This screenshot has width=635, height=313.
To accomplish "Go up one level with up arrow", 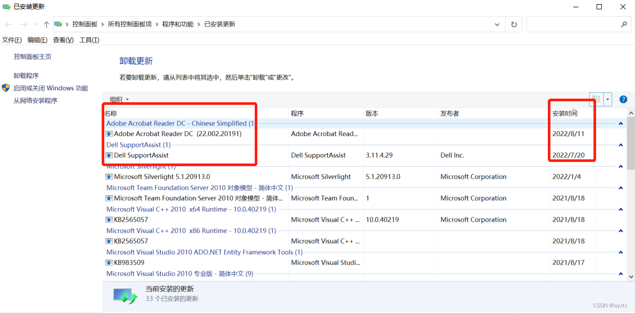I will click(46, 24).
